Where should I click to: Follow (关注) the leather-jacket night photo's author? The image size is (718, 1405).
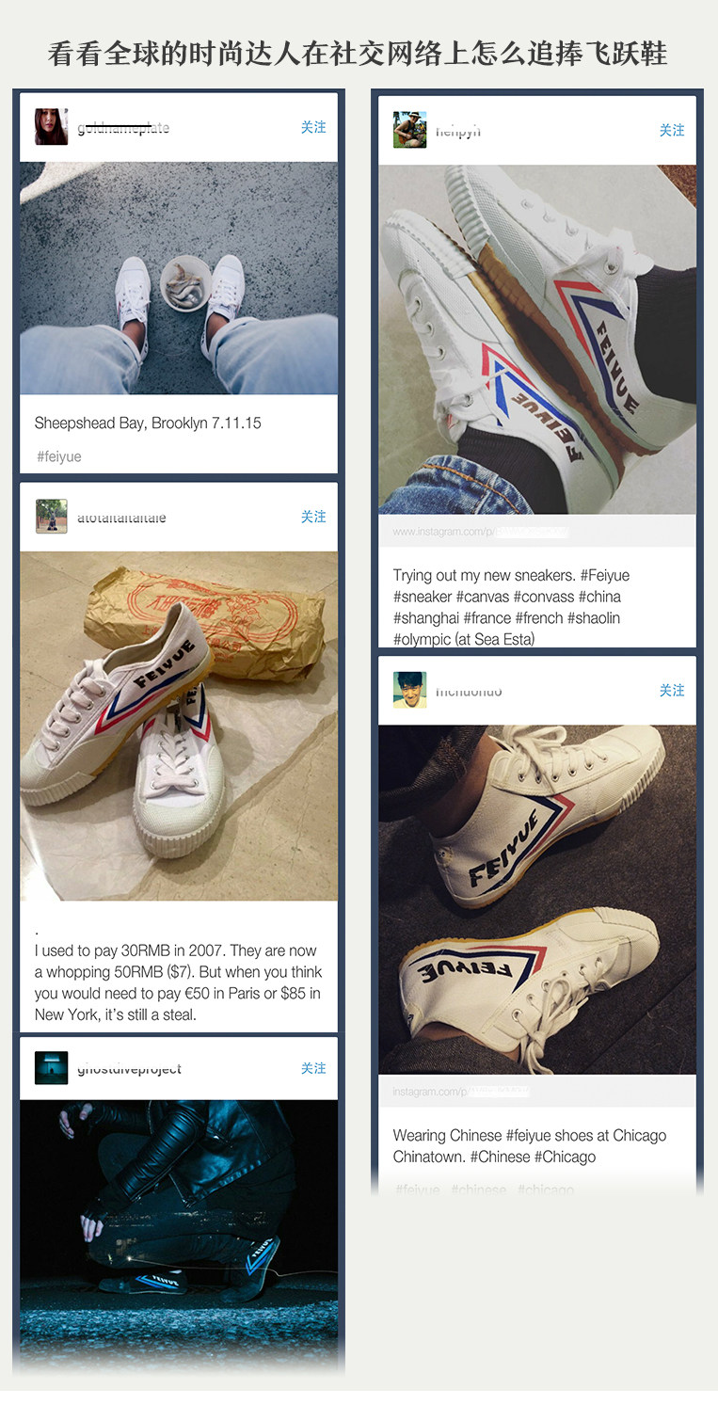pyautogui.click(x=313, y=1068)
